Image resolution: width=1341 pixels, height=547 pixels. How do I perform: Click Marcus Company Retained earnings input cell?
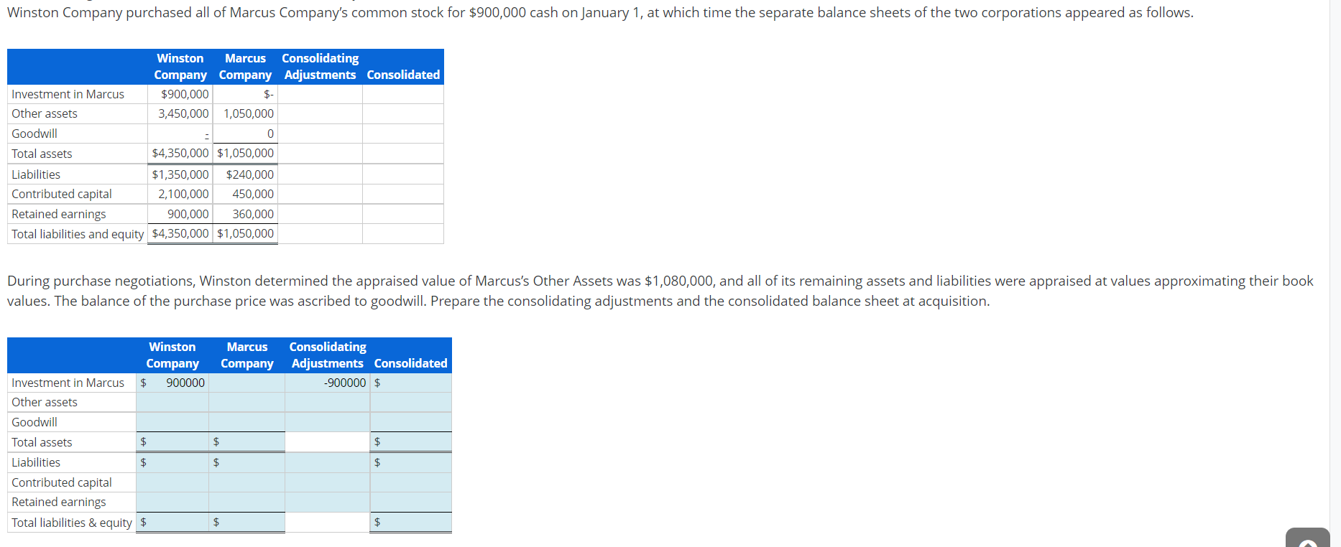click(246, 502)
